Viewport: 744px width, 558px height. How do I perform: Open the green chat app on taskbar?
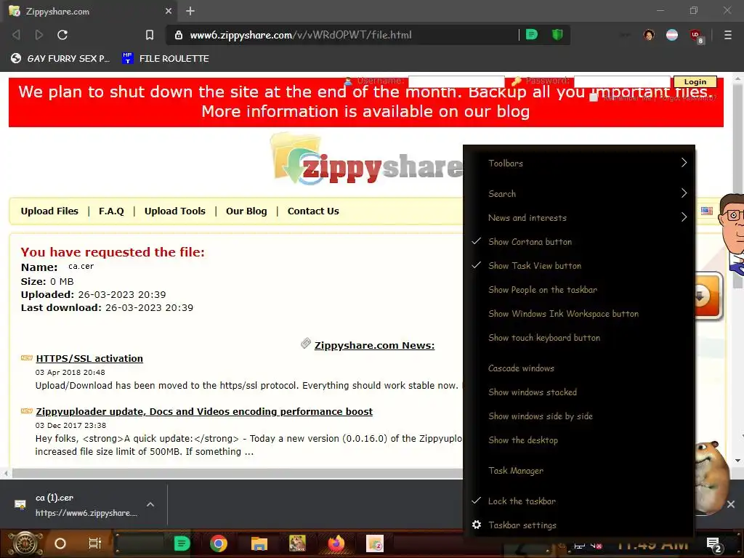click(x=182, y=543)
